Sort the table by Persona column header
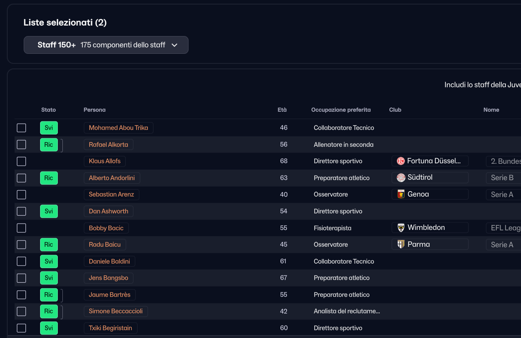This screenshot has width=521, height=338. 94,110
